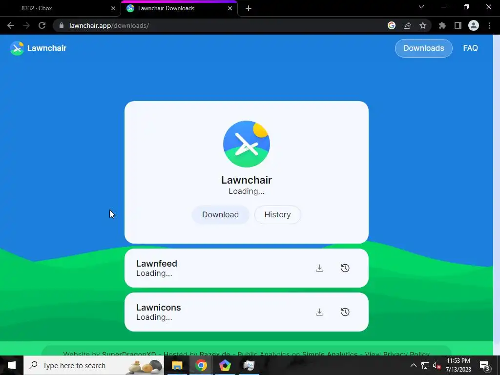This screenshot has height=375, width=500.
Task: Download the latest Lawnchair build
Action: coord(220,215)
